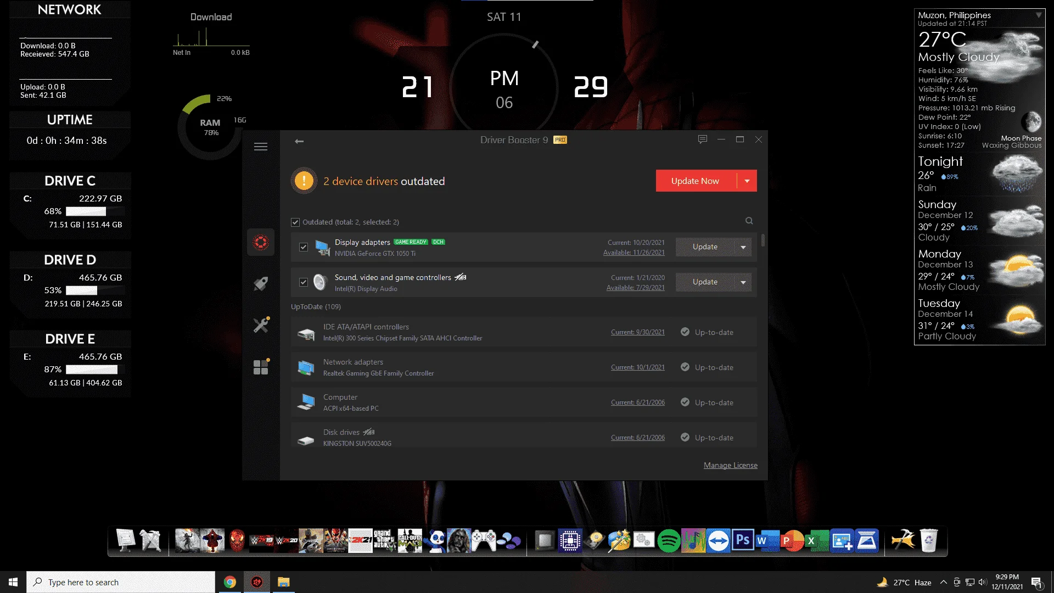The width and height of the screenshot is (1054, 593).
Task: Select the Realtek Gaming GbE Family Controller row
Action: pos(524,367)
